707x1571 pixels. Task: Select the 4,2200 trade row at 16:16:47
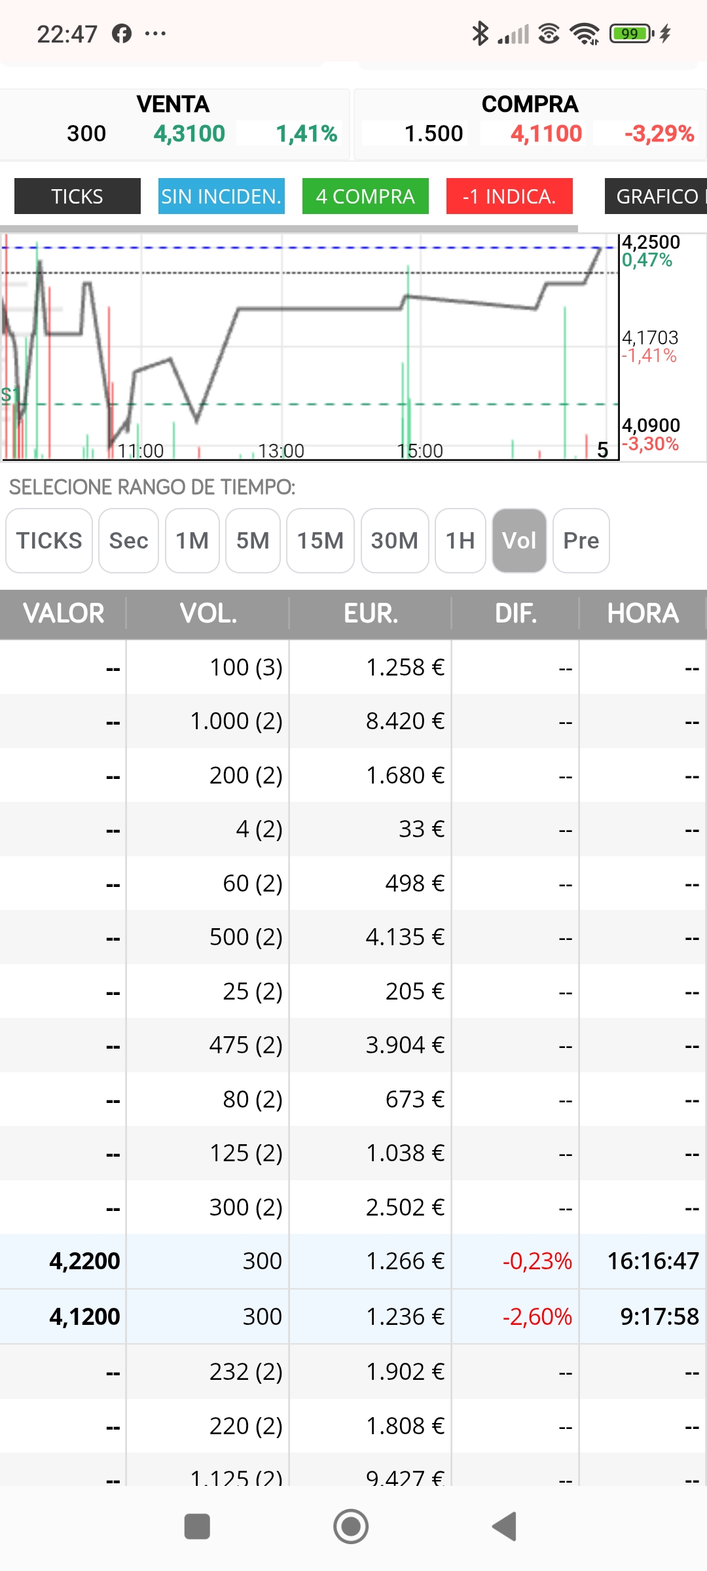[353, 1261]
